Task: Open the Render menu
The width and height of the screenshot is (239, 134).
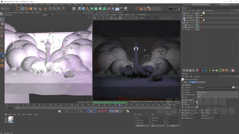Action: 81,5
